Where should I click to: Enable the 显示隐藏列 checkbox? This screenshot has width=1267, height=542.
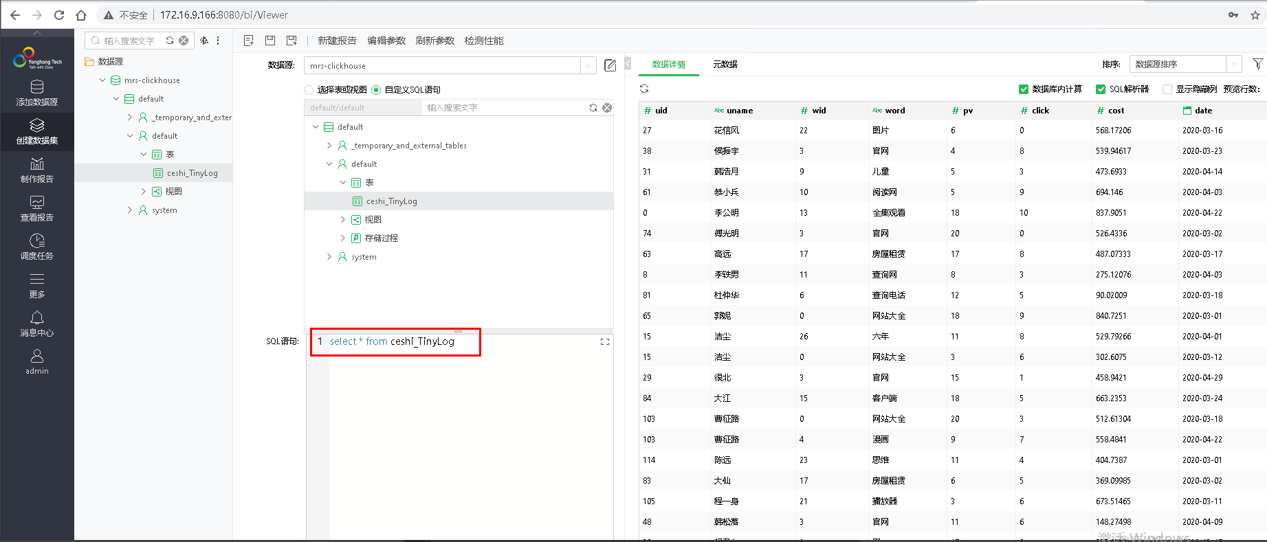click(x=1167, y=89)
